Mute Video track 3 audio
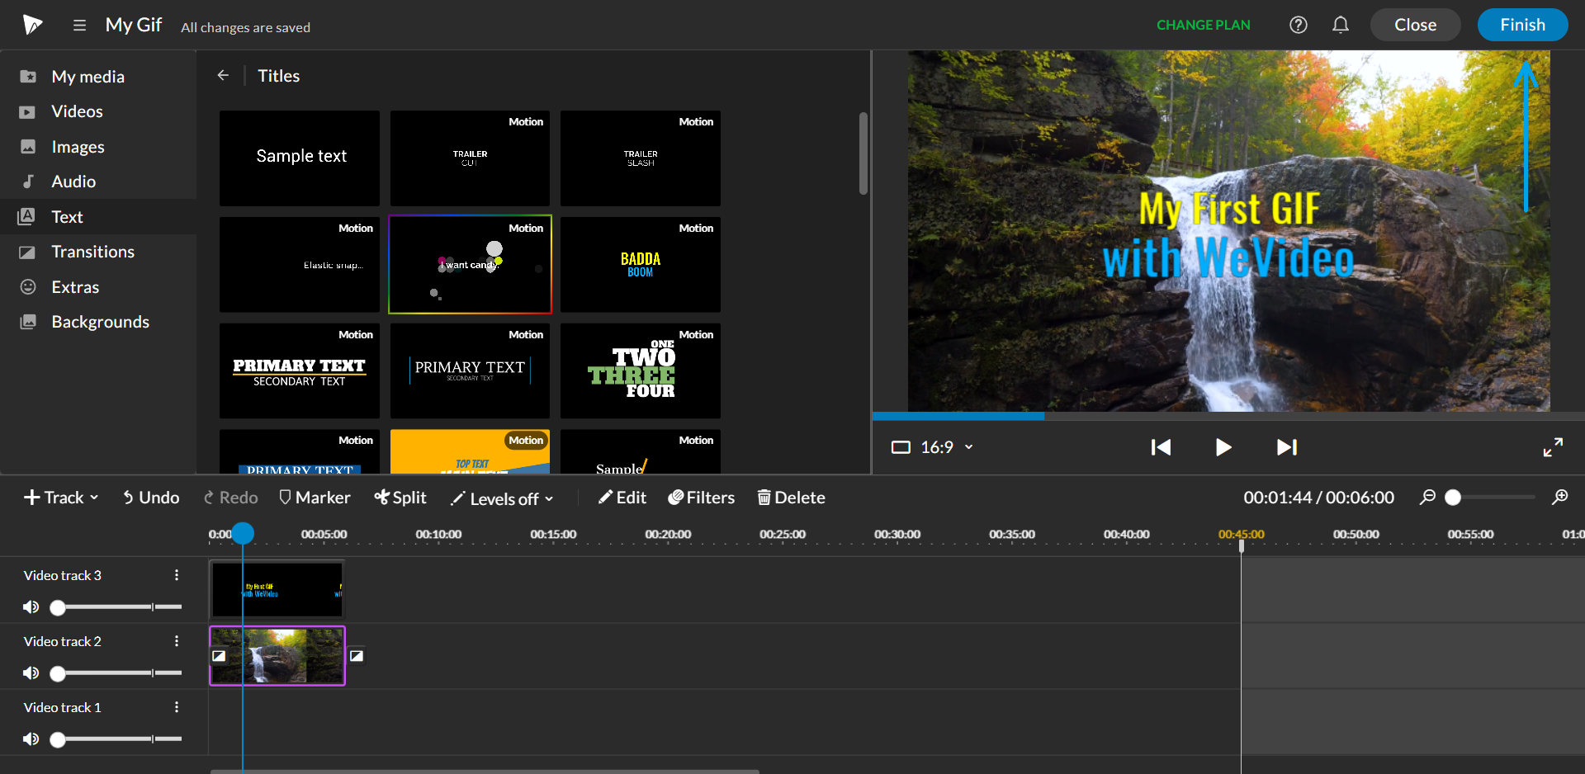Image resolution: width=1585 pixels, height=774 pixels. [x=31, y=607]
